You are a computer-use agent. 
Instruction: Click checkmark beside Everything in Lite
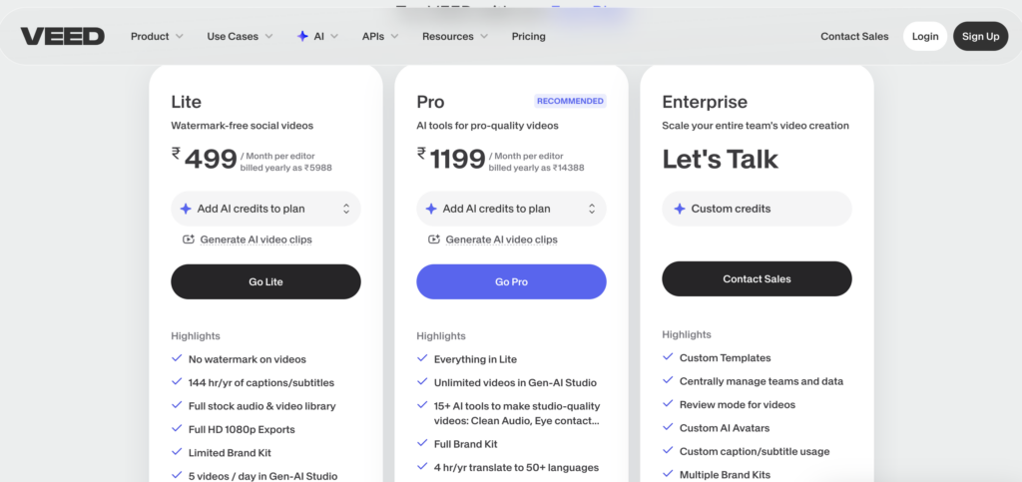pos(422,359)
